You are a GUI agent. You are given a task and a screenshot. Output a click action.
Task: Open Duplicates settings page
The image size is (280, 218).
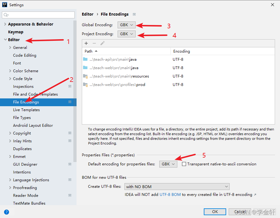coord(22,149)
